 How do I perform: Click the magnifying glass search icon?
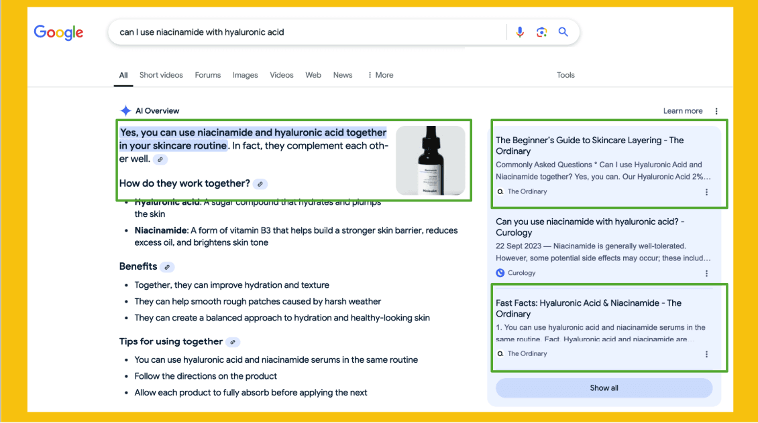563,32
